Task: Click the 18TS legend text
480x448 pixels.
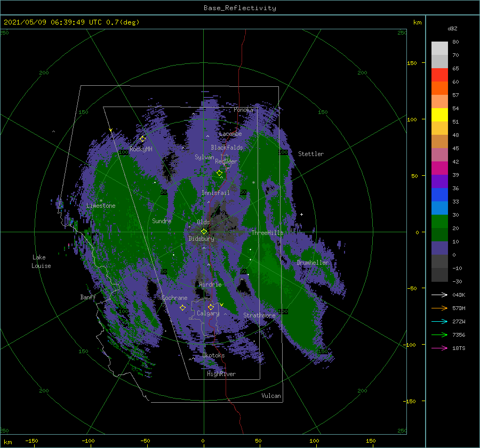Action: [x=459, y=348]
